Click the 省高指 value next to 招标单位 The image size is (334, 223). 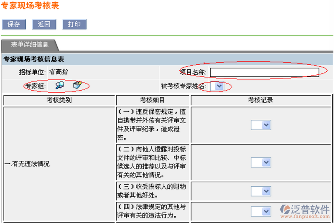pos(58,72)
